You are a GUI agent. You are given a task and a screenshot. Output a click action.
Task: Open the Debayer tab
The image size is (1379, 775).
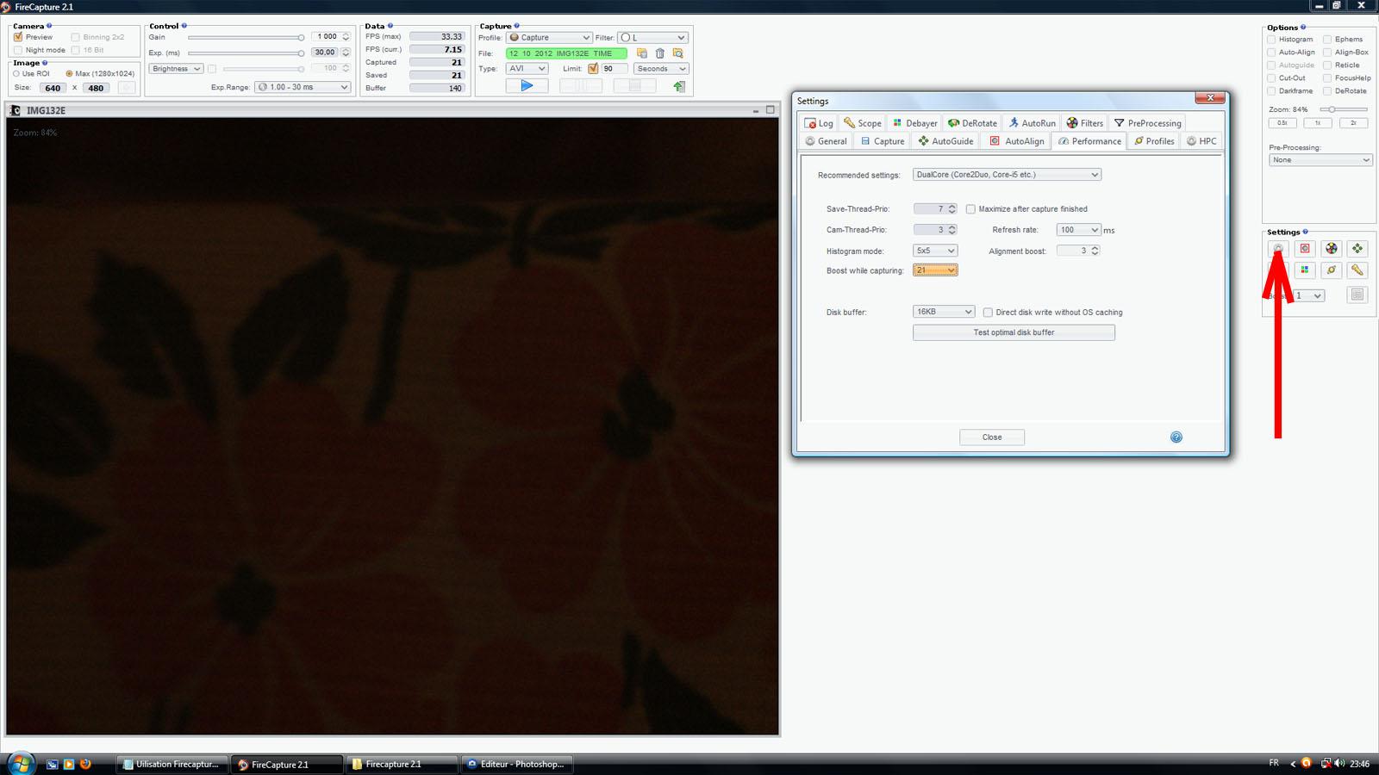914,123
